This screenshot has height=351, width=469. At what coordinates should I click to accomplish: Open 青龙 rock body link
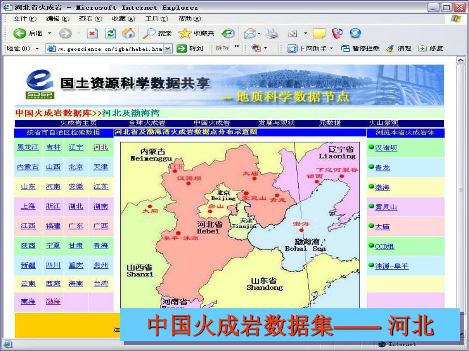382,168
